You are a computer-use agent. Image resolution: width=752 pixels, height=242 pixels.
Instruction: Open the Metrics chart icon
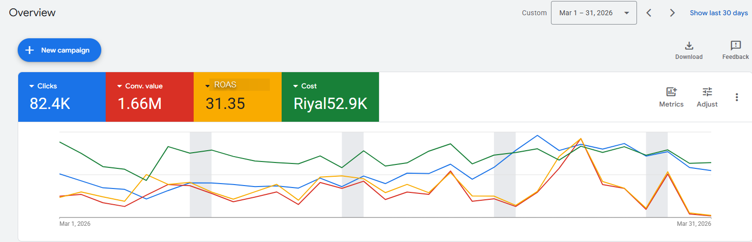671,92
